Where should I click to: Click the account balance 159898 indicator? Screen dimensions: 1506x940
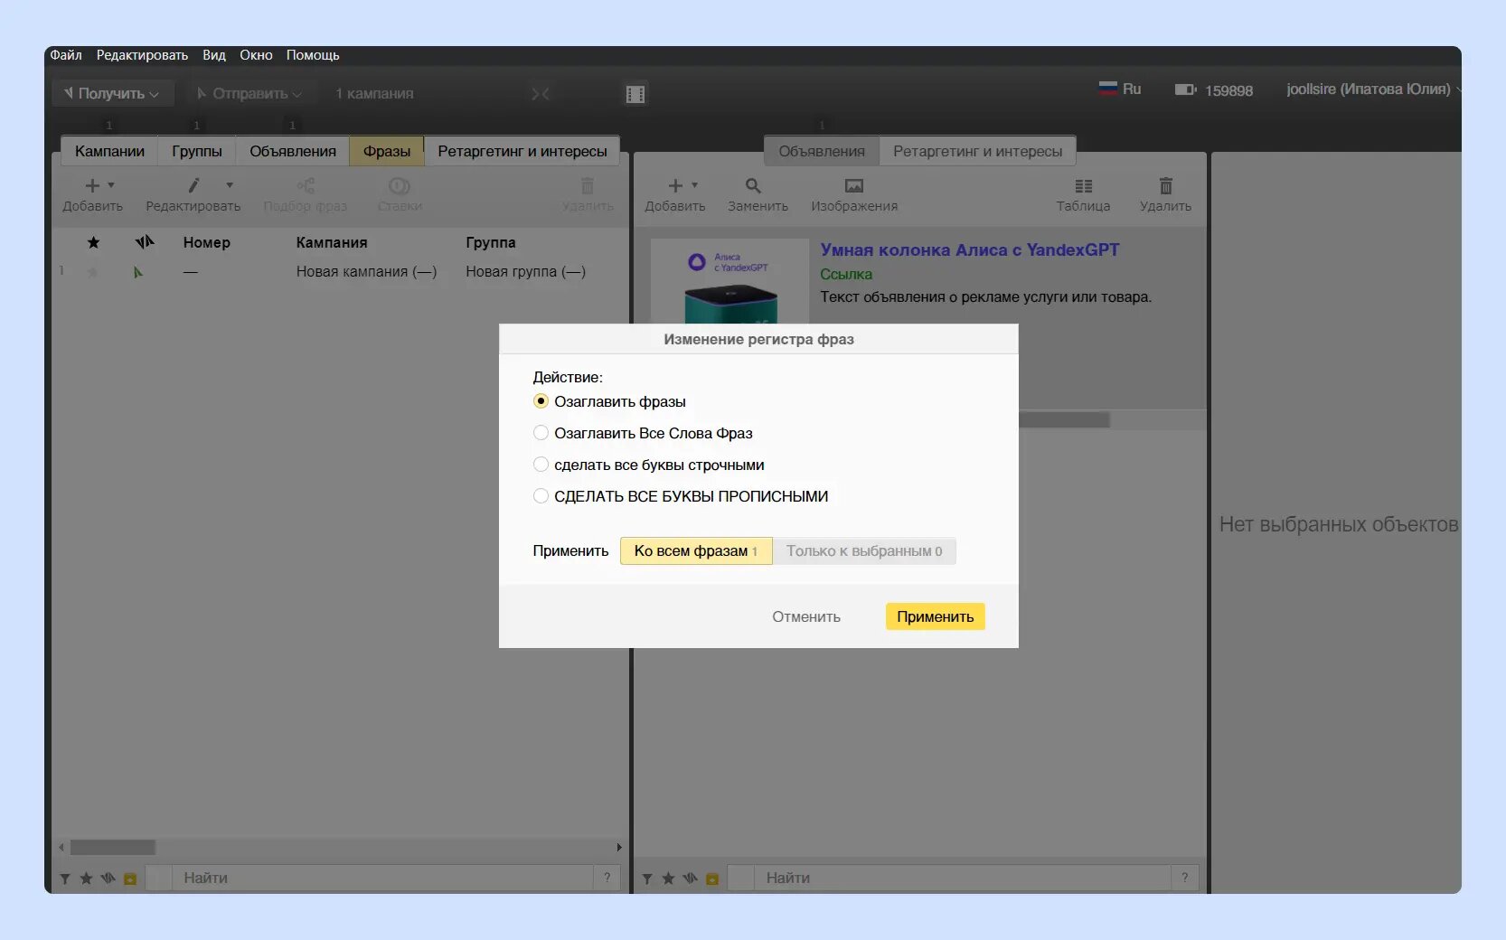click(x=1214, y=90)
